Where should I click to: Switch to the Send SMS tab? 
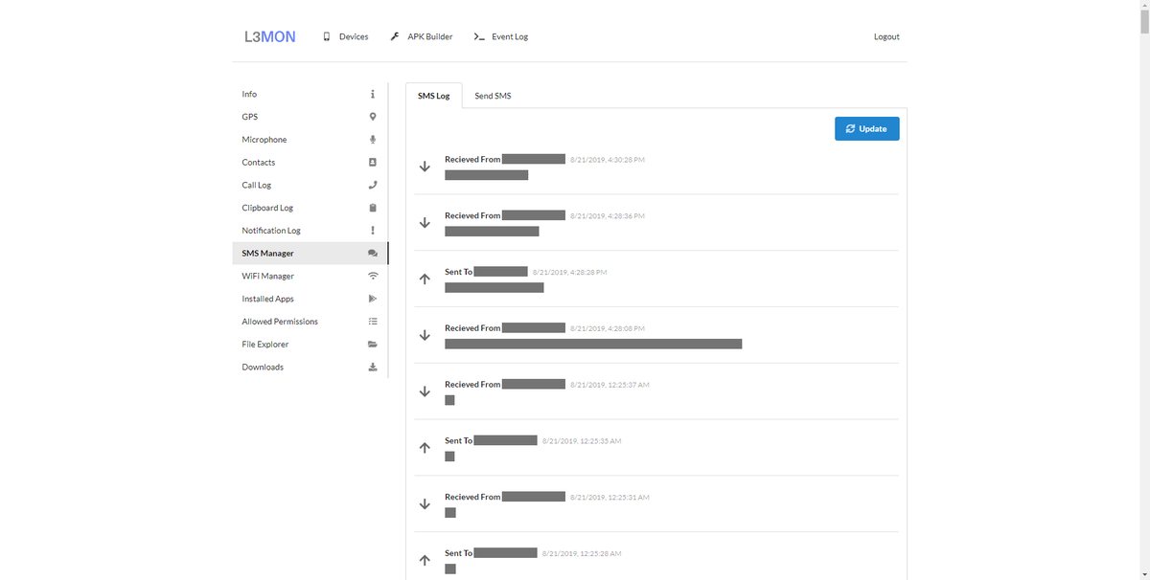pyautogui.click(x=493, y=96)
